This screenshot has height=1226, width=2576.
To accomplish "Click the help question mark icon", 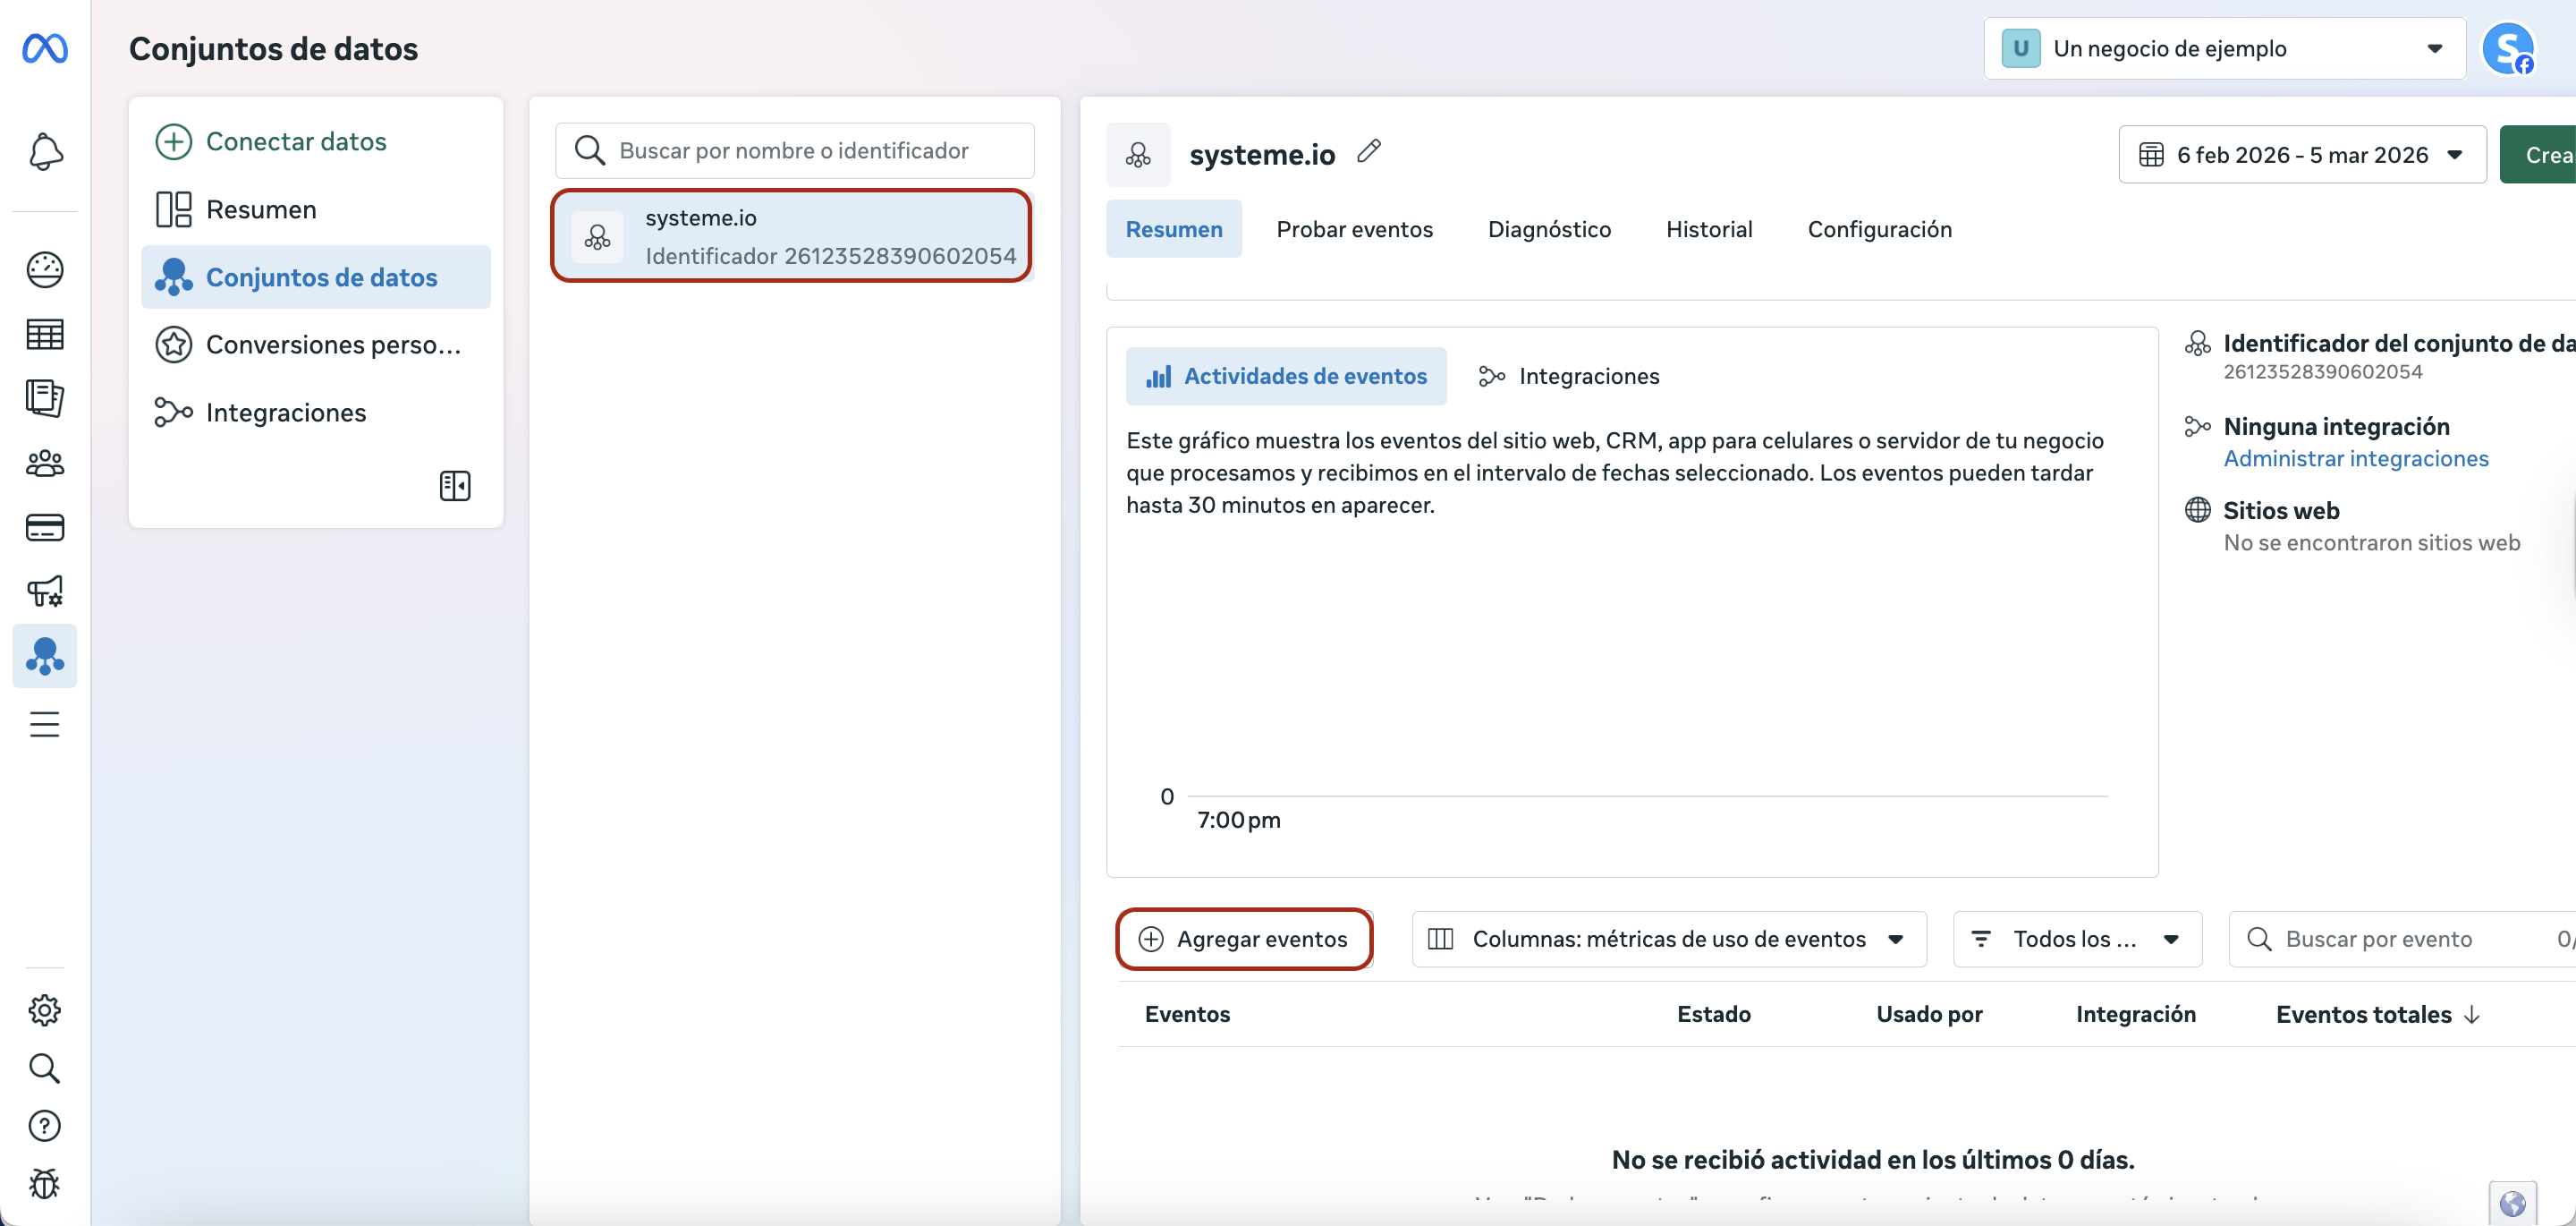I will [x=45, y=1125].
